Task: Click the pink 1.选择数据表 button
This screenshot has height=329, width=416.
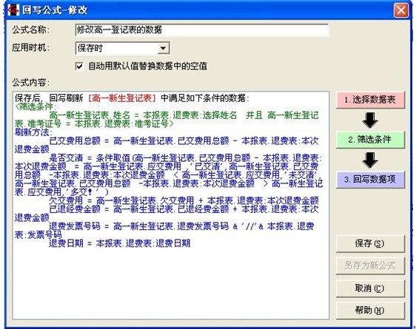Action: point(370,100)
